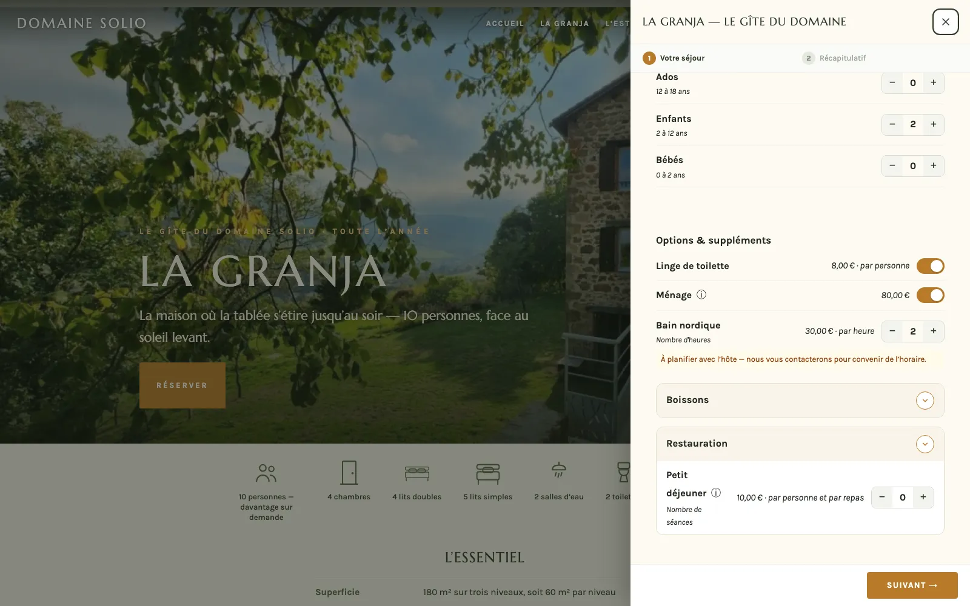Decrease the Bébés count
The image size is (970, 606).
pos(892,165)
